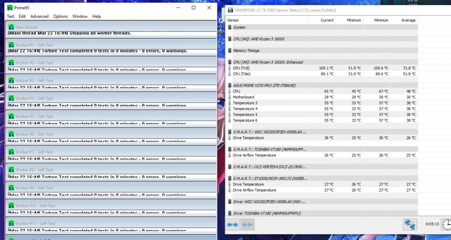Click thermometer icon beside Motherboard
The width and height of the screenshot is (451, 240).
pyautogui.click(x=230, y=97)
